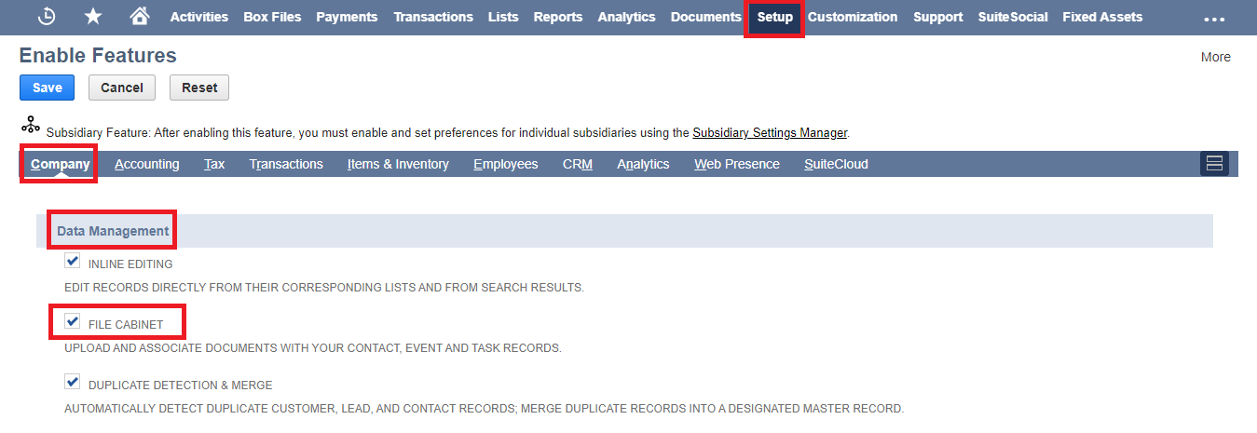Uncheck Duplicate Detection & Merge checkbox
Image resolution: width=1257 pixels, height=433 pixels.
[72, 382]
